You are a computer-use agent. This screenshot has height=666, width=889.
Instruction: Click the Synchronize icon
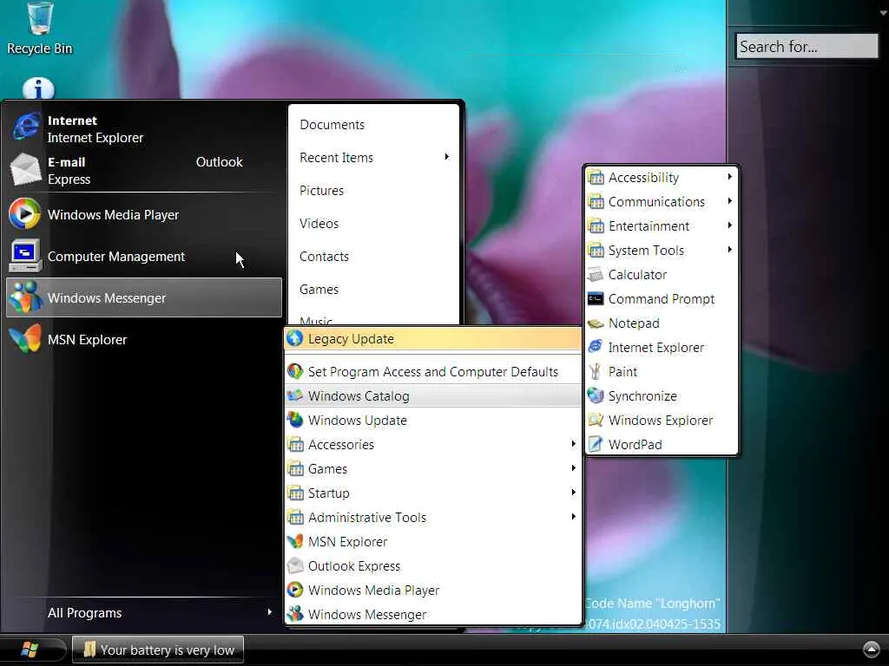tap(596, 395)
